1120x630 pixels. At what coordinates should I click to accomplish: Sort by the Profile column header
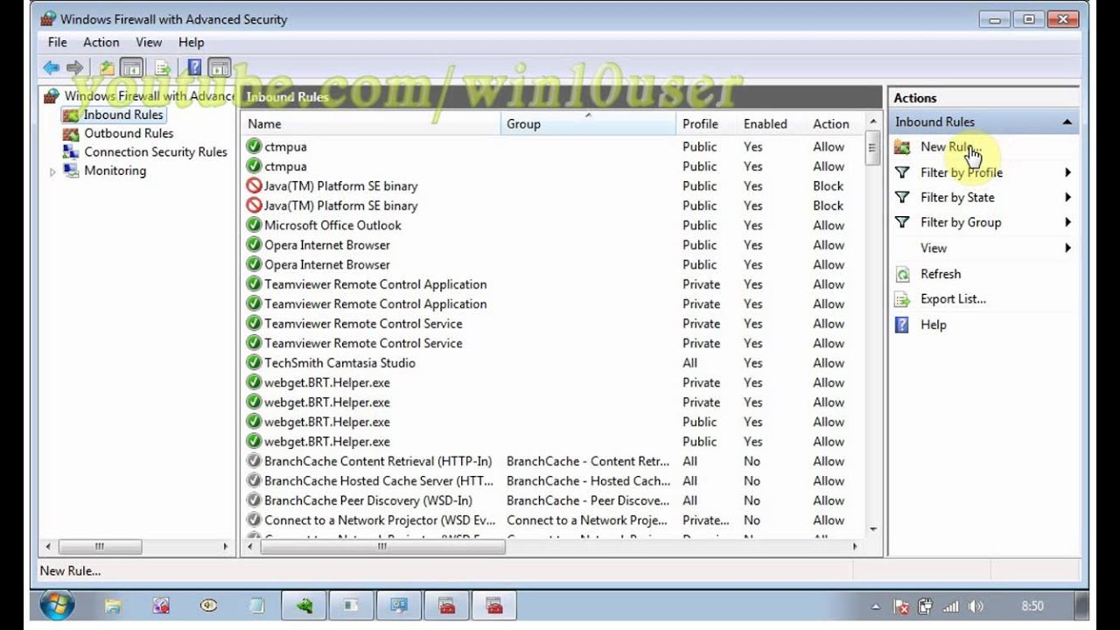tap(706, 124)
